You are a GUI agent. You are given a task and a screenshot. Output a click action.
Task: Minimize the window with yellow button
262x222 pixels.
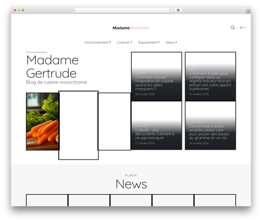[x=19, y=10]
